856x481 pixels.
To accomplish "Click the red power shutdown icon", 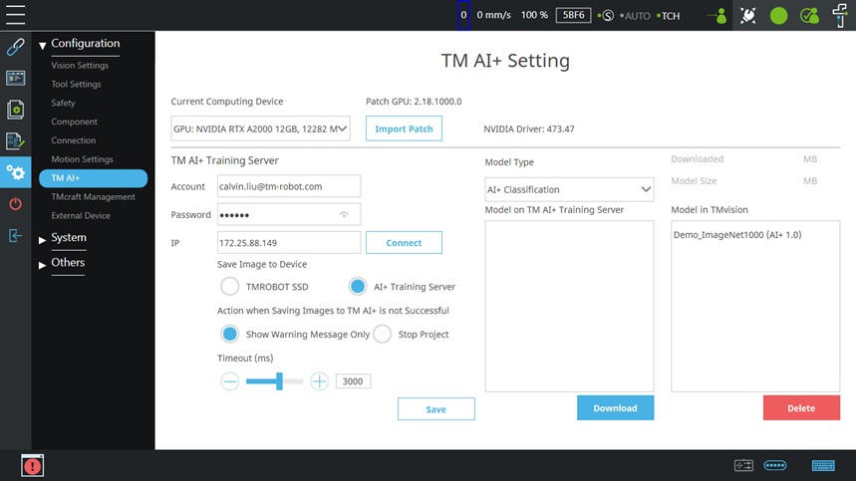I will pyautogui.click(x=15, y=204).
